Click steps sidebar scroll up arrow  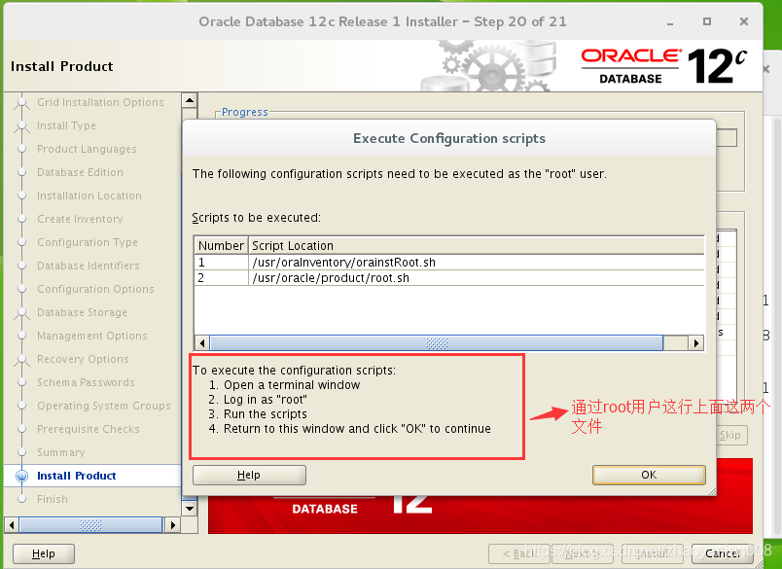click(190, 100)
